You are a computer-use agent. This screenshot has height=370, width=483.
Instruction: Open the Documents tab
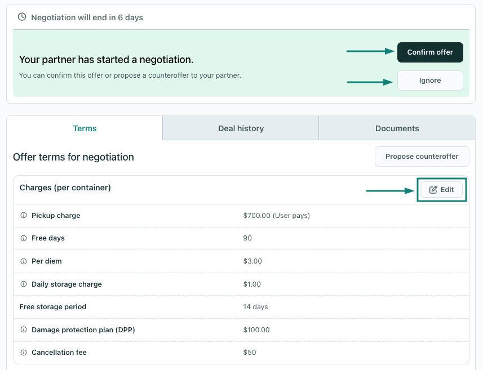(x=397, y=128)
